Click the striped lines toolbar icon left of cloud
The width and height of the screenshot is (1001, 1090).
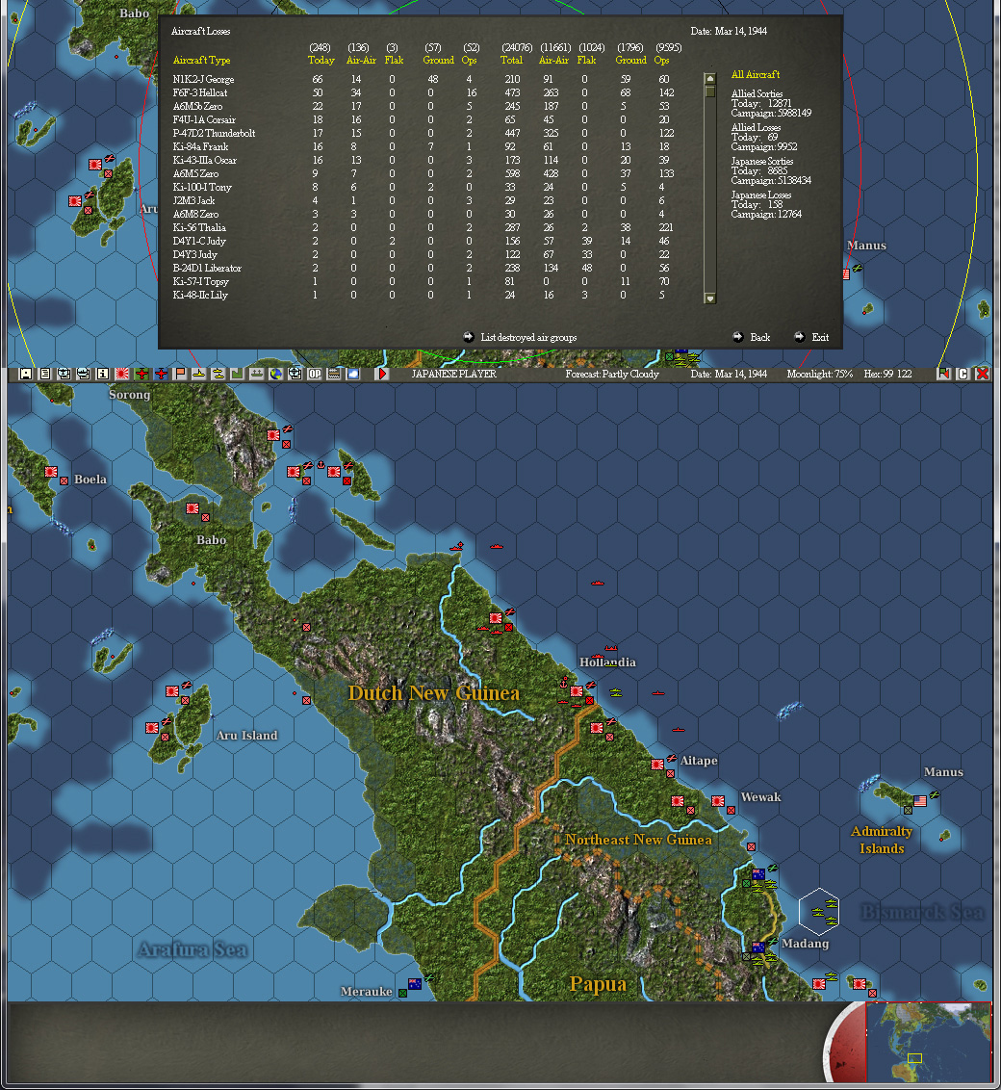point(333,374)
